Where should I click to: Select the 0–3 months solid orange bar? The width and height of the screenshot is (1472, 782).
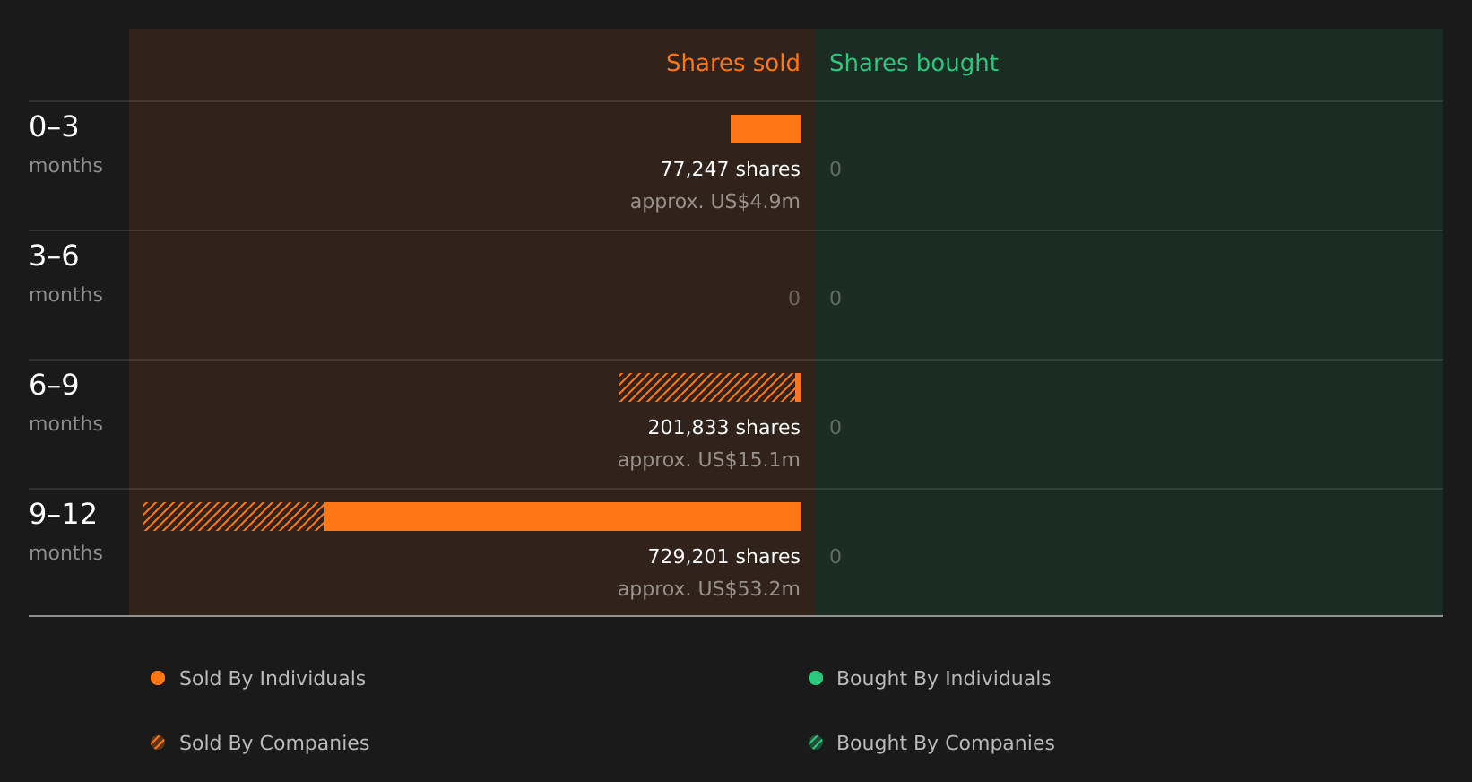point(766,129)
